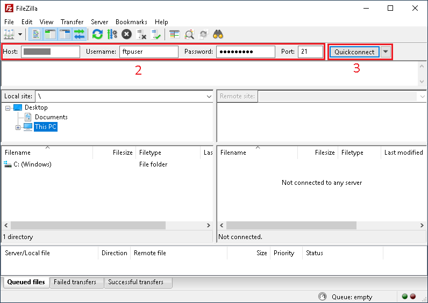Image resolution: width=428 pixels, height=303 pixels.
Task: Toggle synchronized browsing icon
Action: coord(204,34)
